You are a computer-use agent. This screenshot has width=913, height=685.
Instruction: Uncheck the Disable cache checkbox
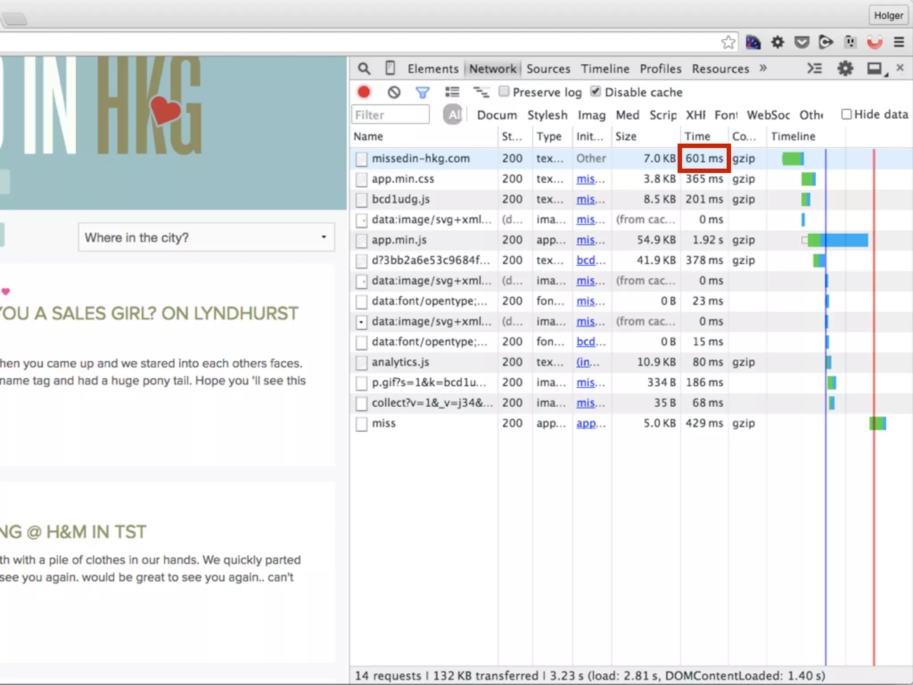pos(596,91)
